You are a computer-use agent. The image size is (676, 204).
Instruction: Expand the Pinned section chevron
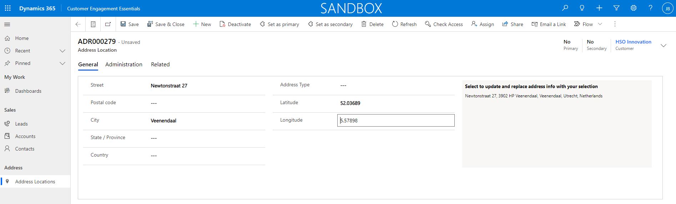point(62,63)
